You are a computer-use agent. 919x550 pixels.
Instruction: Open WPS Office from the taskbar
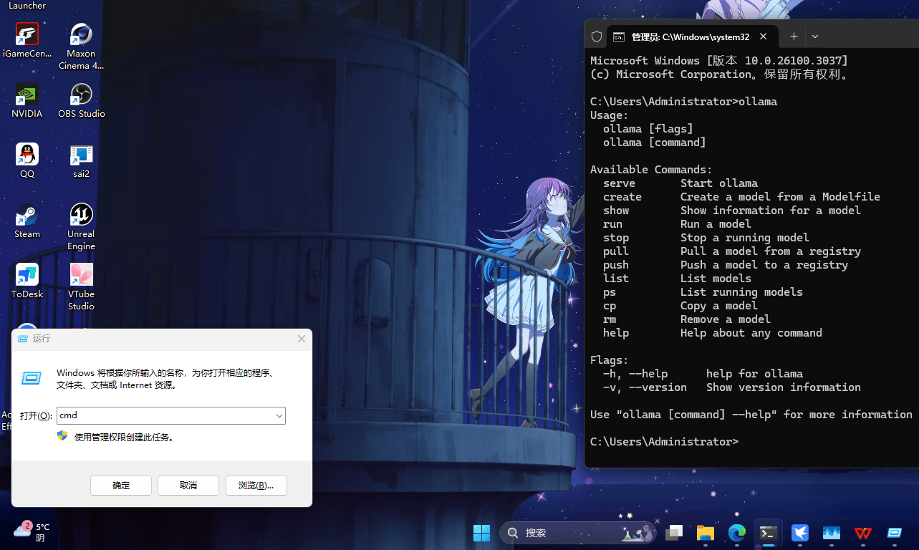[x=863, y=533]
